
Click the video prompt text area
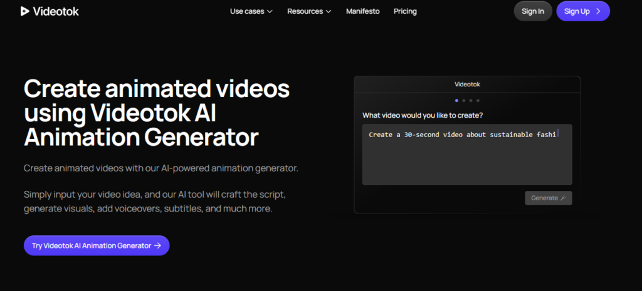(x=467, y=155)
